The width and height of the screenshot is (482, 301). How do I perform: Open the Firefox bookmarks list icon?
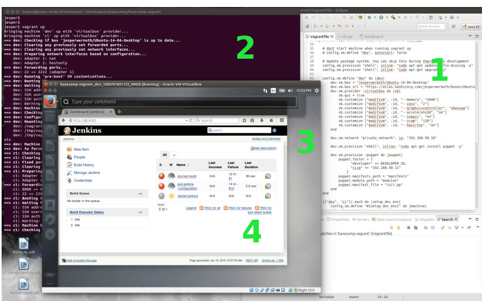(x=252, y=121)
